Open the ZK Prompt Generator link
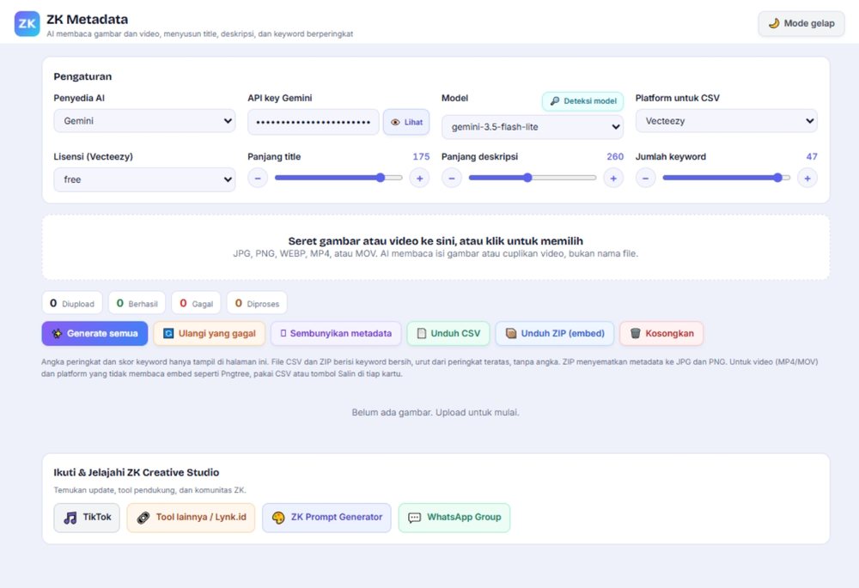859x588 pixels. 326,518
